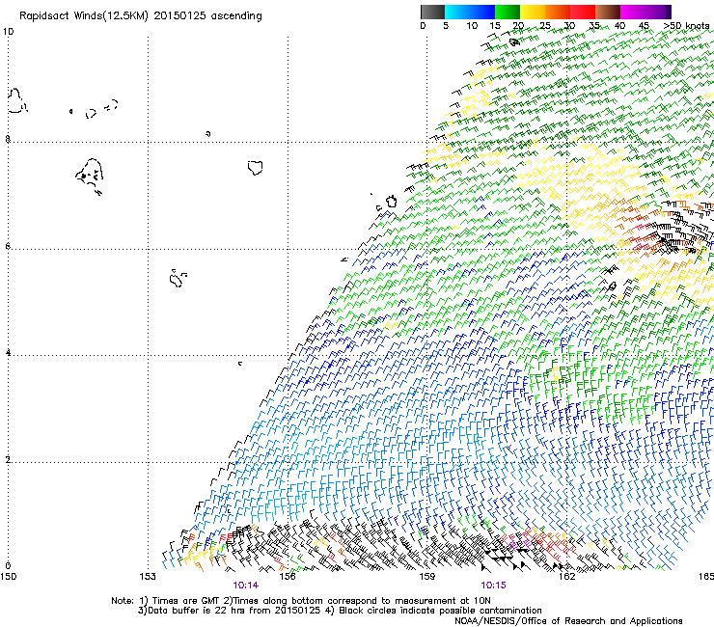
Task: Click the brown 35-40 knots legend swatch
Action: [x=608, y=12]
